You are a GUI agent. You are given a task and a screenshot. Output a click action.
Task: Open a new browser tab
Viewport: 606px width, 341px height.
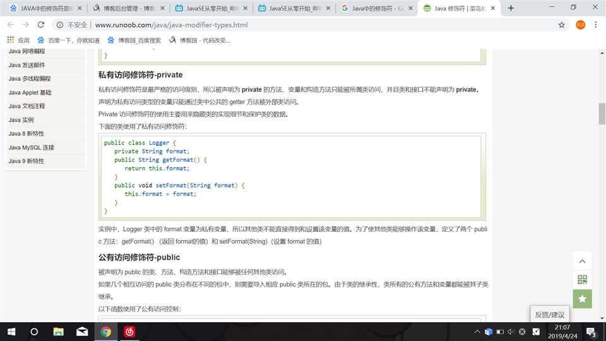[x=511, y=8]
